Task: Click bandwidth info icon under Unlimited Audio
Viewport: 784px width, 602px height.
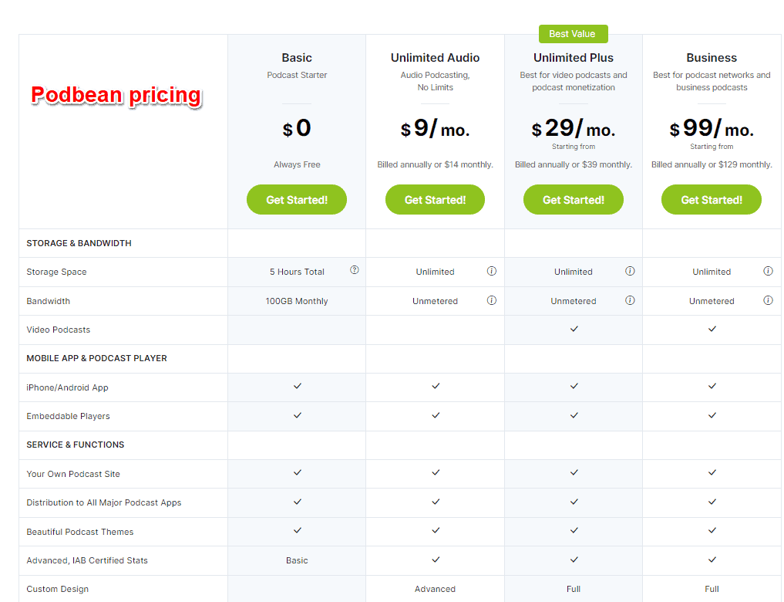Action: coord(492,299)
